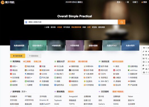Open 唯品会 site link
Image resolution: width=149 pixels, height=107 pixels.
[x=14, y=70]
